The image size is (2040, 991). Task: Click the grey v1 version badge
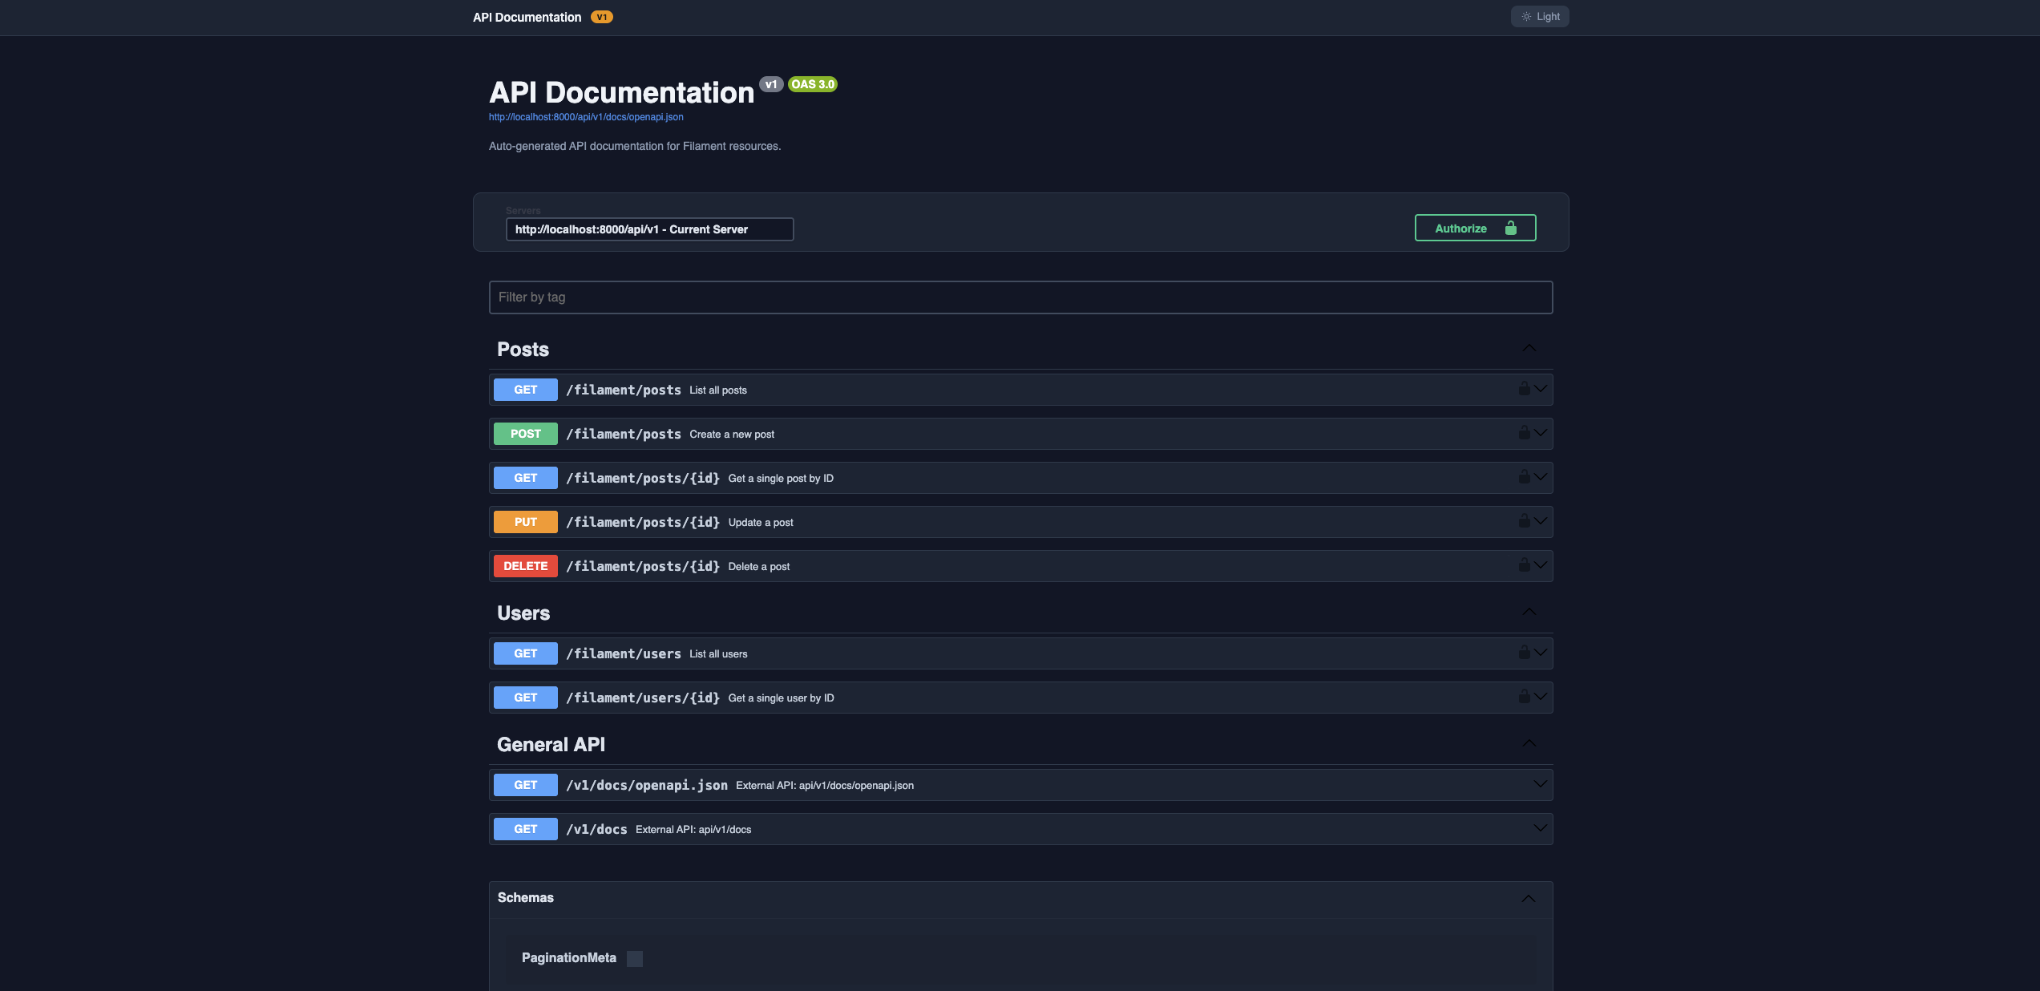click(771, 84)
